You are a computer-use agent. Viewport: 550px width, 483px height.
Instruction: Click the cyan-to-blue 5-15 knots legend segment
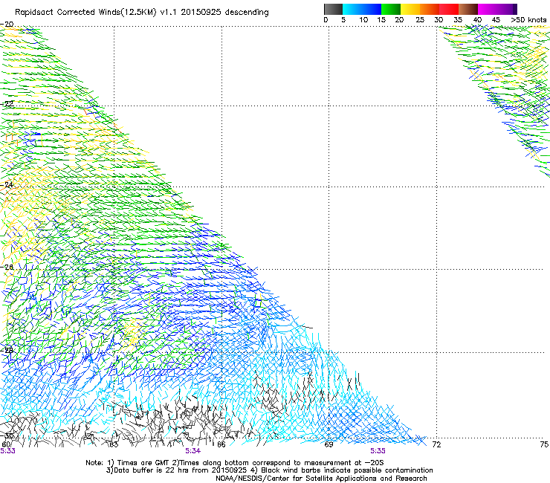click(x=362, y=9)
